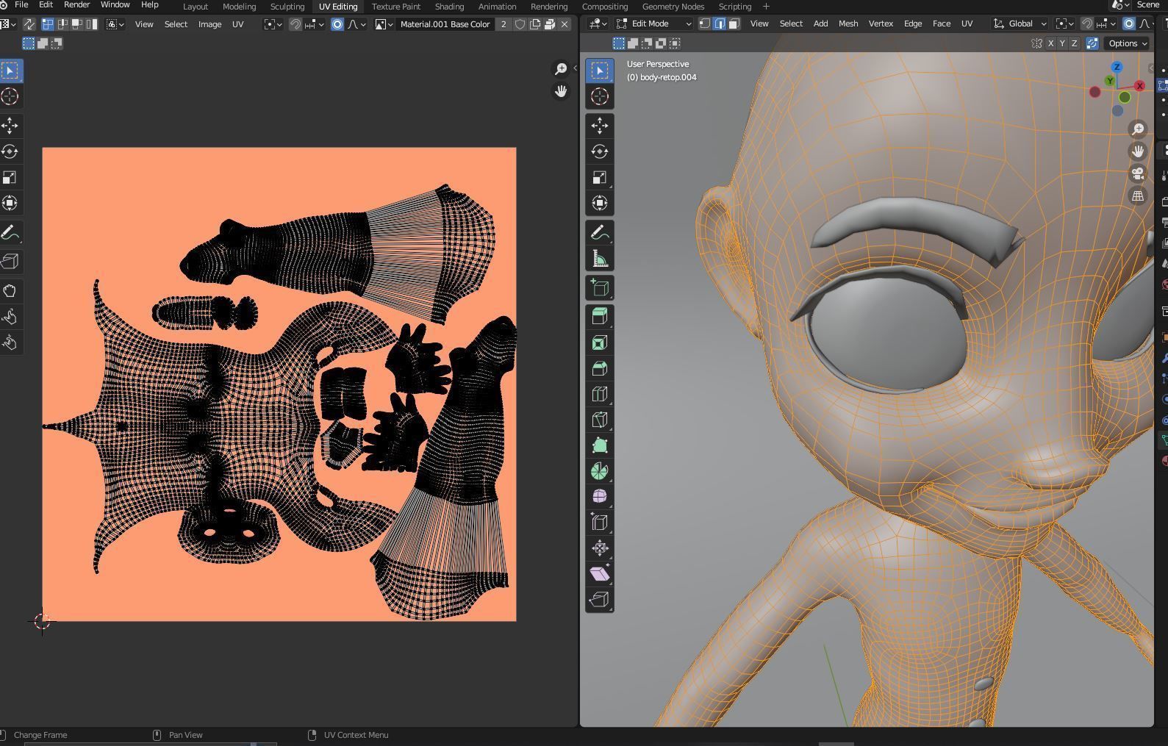Image resolution: width=1168 pixels, height=746 pixels.
Task: Toggle X axis mirror
Action: point(1050,43)
